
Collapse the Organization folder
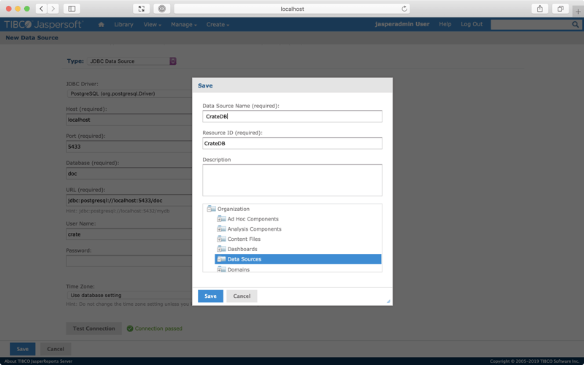coord(209,209)
